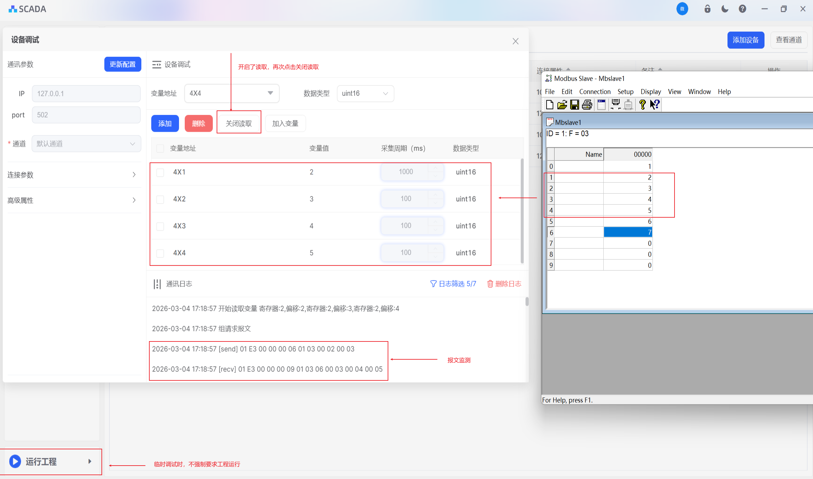Viewport: 813px width, 479px height.
Task: Click the yellow Help question mark icon
Action: click(x=642, y=105)
